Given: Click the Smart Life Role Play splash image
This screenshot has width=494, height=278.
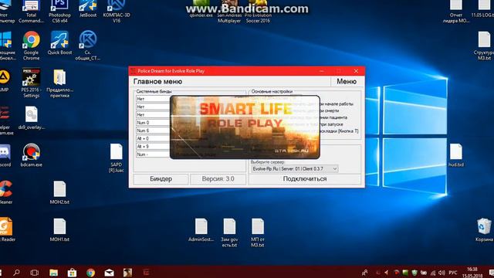Looking at the screenshot, I should [x=245, y=127].
